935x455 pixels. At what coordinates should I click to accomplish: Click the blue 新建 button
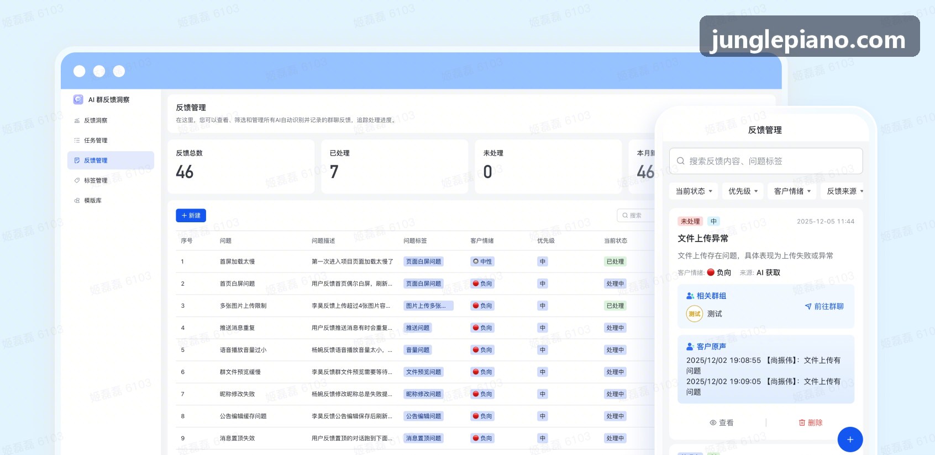pos(191,216)
